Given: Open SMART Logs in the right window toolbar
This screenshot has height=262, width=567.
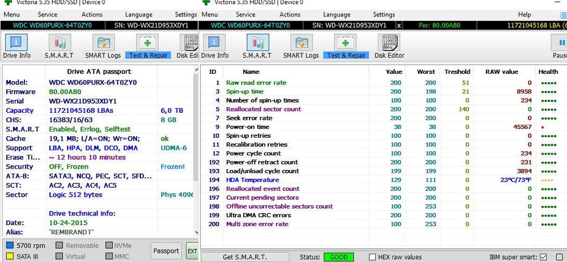Looking at the screenshot, I should 301,47.
